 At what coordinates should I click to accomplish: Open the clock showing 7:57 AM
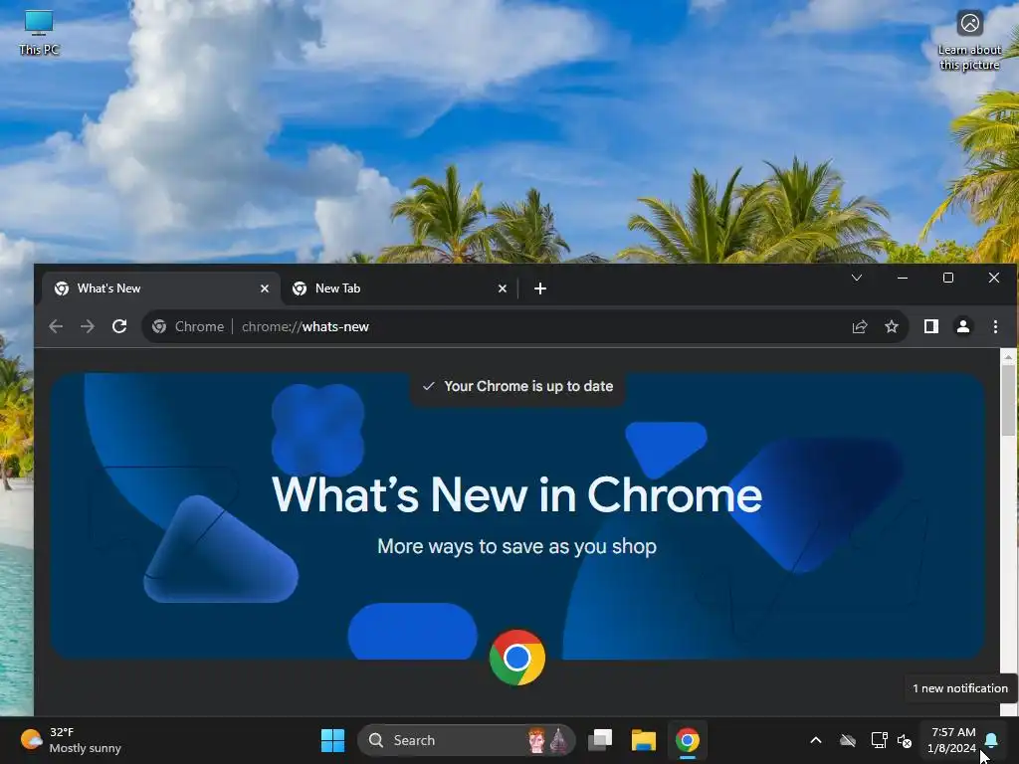[x=952, y=740]
